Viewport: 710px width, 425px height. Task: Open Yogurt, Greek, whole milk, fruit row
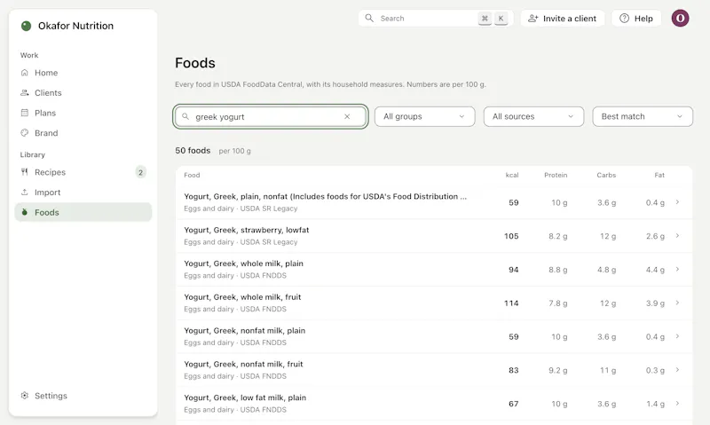tap(434, 303)
